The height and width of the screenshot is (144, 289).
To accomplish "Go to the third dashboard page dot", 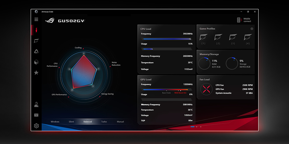I will tap(201, 127).
